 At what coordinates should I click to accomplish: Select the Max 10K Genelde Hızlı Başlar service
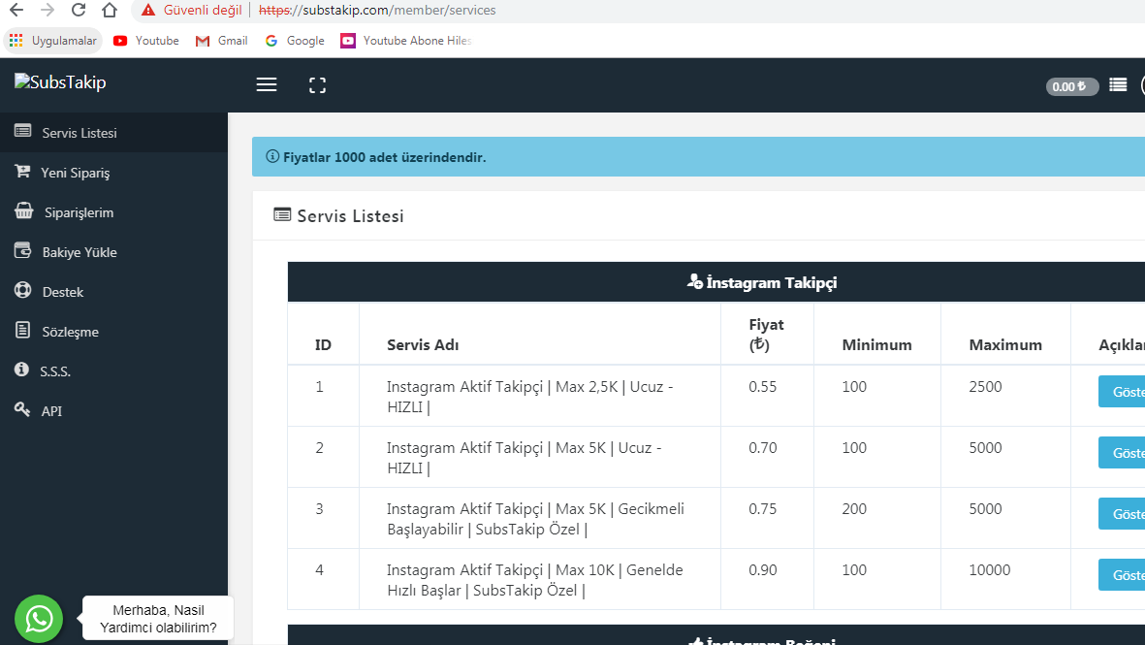pyautogui.click(x=534, y=580)
